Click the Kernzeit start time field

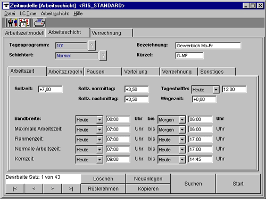click(118, 159)
